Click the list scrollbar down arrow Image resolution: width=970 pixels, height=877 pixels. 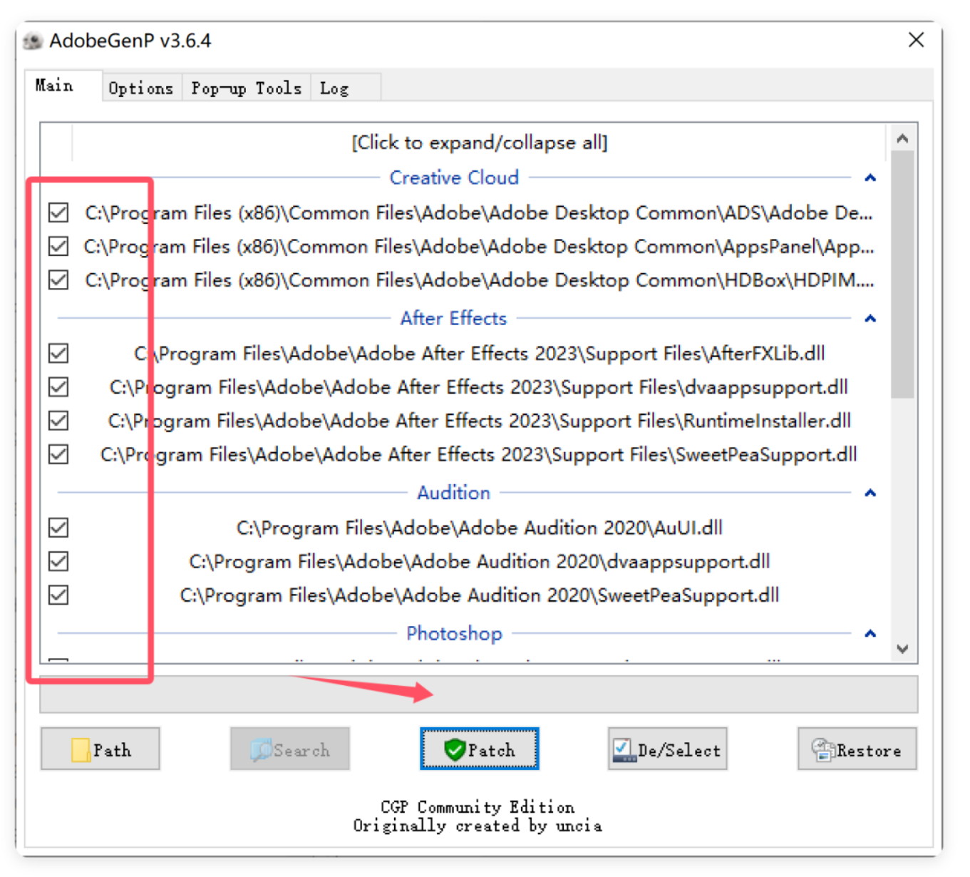point(902,648)
